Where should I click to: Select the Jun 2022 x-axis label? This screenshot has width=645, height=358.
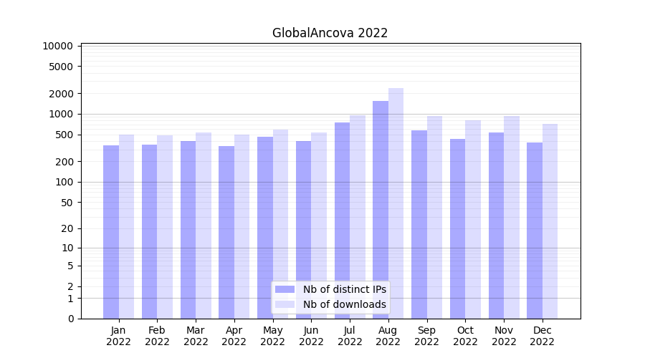[311, 336]
